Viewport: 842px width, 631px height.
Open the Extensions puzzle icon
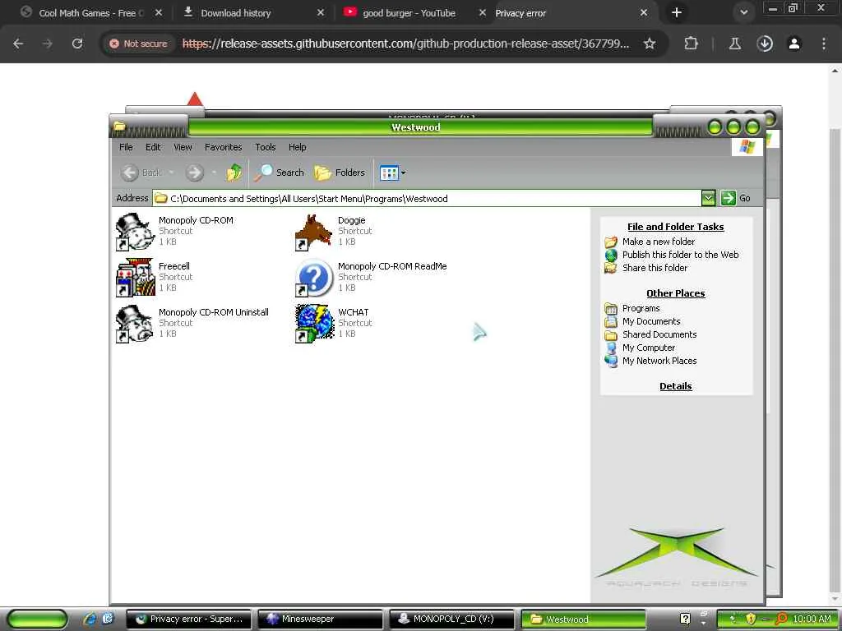tap(691, 44)
